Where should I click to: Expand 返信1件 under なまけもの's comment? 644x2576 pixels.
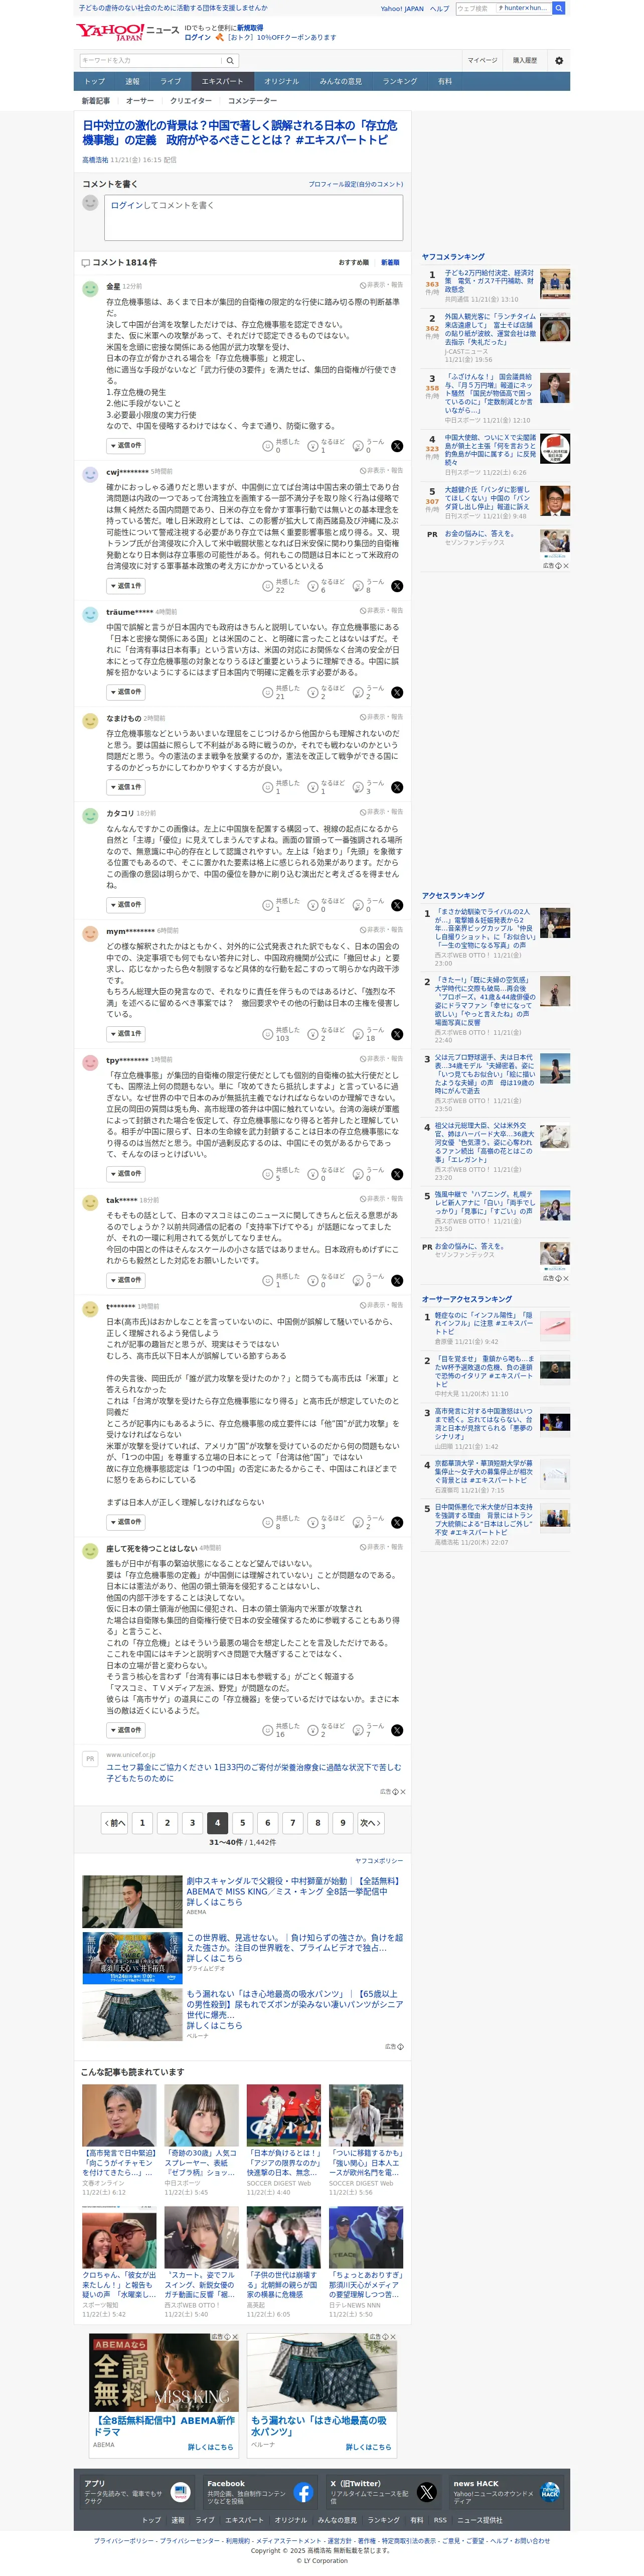point(126,787)
